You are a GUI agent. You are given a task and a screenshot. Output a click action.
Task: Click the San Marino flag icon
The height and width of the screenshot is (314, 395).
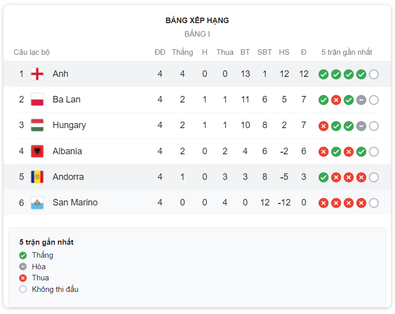(x=37, y=203)
